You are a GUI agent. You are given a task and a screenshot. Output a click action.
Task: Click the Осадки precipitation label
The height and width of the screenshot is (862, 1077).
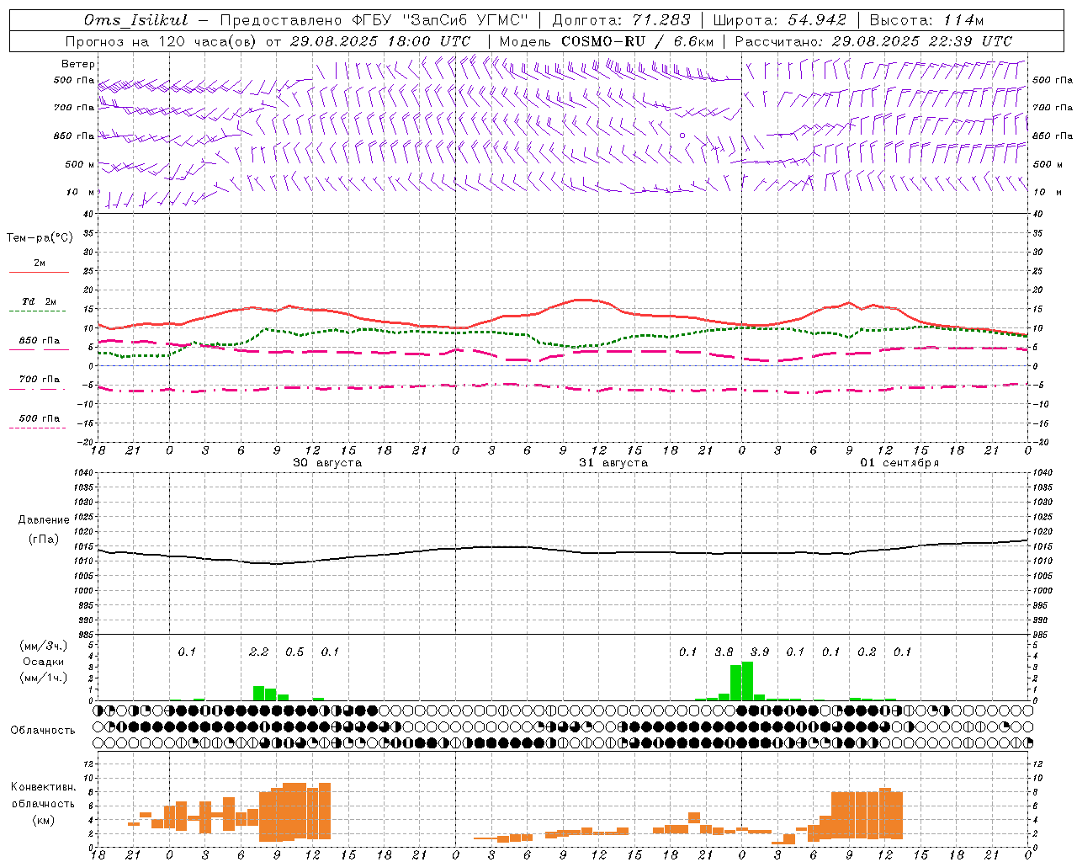[x=44, y=662]
